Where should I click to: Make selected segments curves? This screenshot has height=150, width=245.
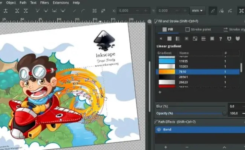pyautogui.click(x=83, y=11)
